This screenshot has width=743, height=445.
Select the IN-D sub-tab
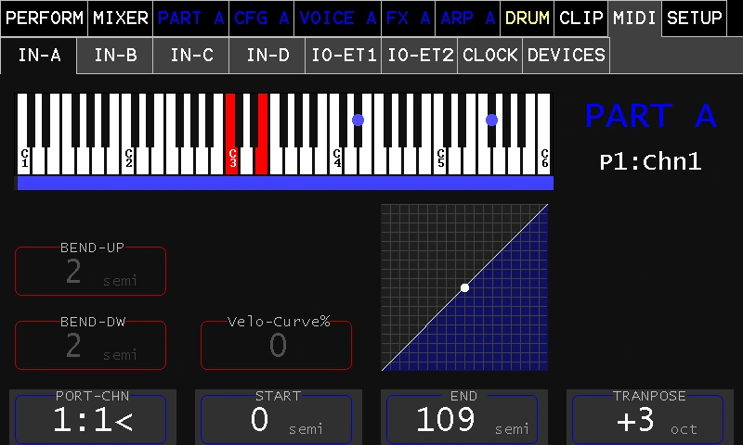pos(267,56)
